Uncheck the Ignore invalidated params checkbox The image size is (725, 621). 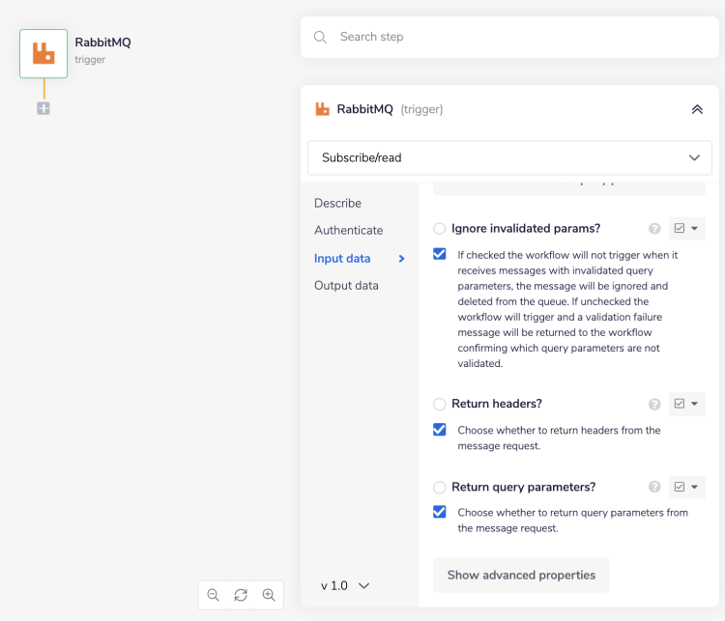[x=440, y=254]
